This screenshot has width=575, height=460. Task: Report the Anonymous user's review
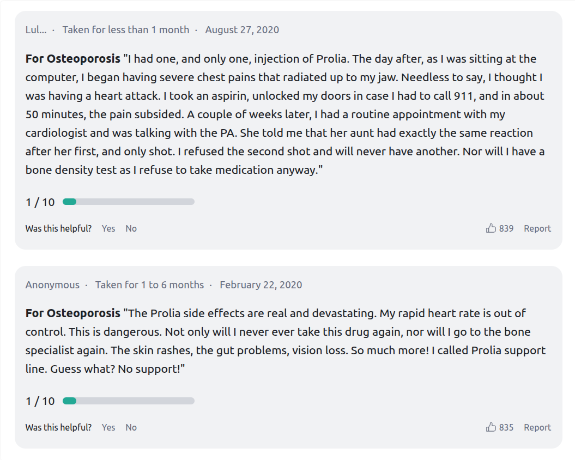point(537,427)
